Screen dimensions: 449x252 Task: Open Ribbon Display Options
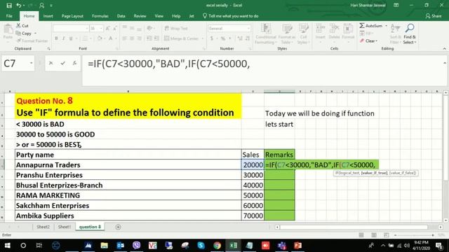(396, 5)
